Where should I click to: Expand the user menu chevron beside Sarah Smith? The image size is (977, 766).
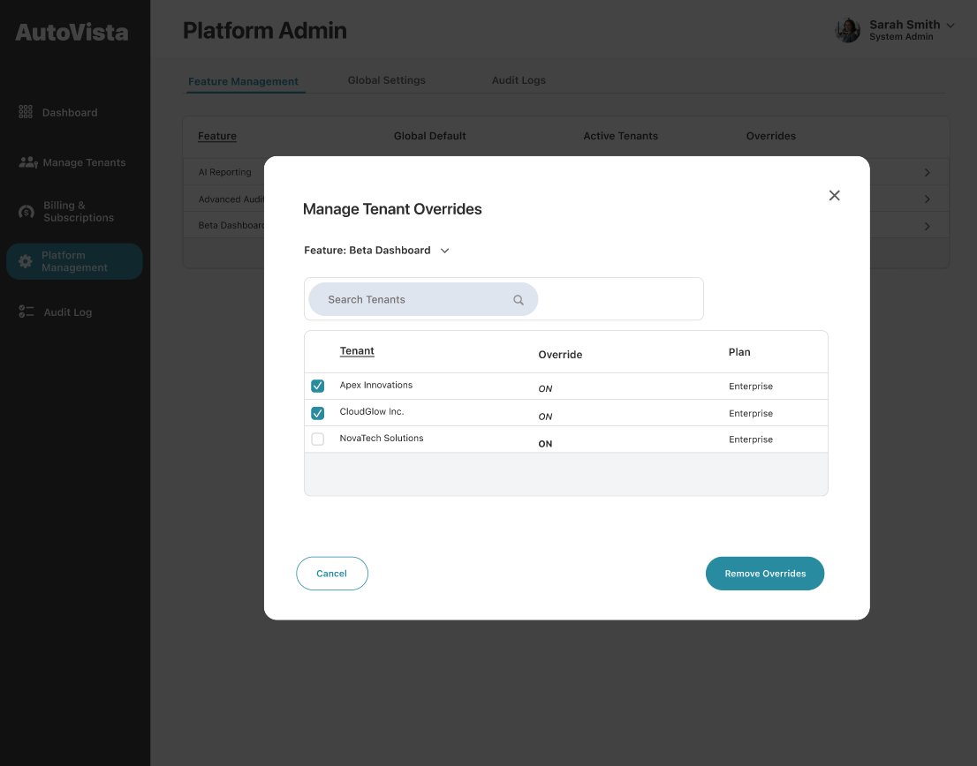(950, 26)
